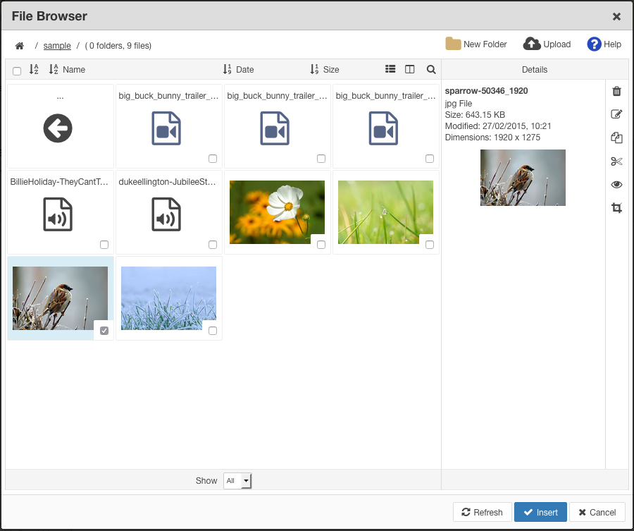Click the Insert button
This screenshot has height=531, width=634.
pyautogui.click(x=540, y=512)
